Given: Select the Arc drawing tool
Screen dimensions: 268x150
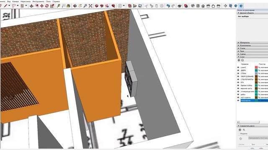Looking at the screenshot, I should coord(14,6).
